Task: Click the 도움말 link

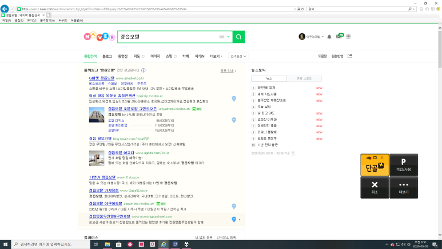Action: point(322,57)
